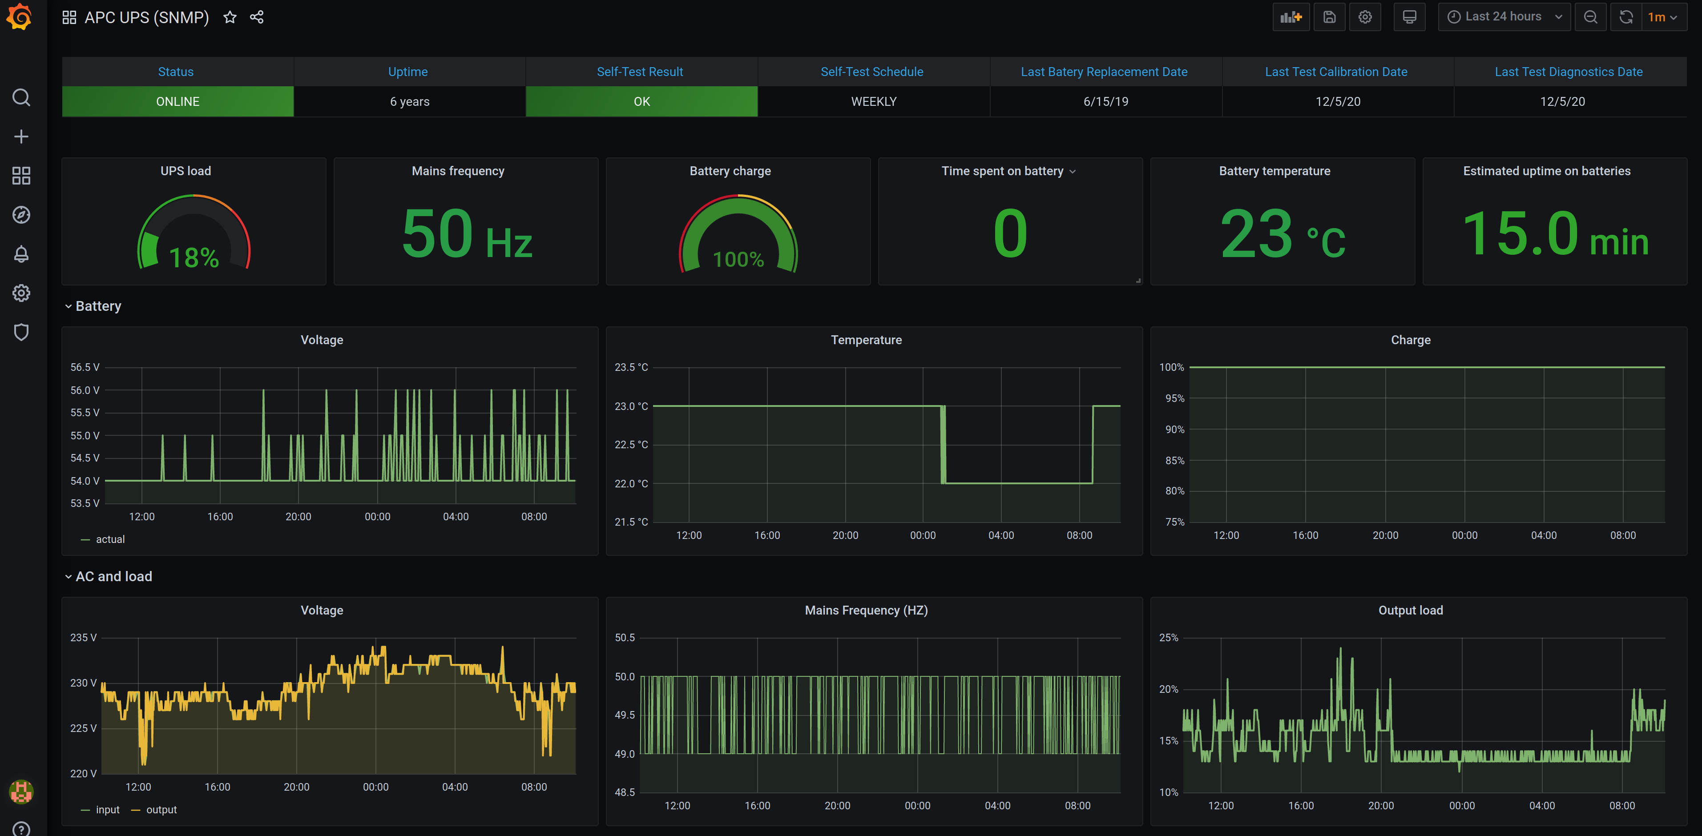Toggle the input series in Voltage legend
This screenshot has height=836, width=1702.
point(107,810)
